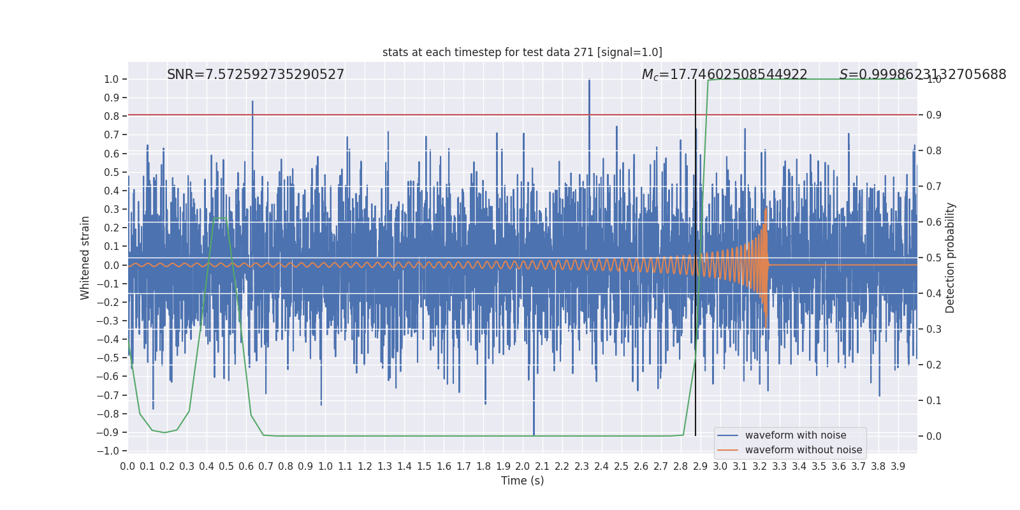Select the SNR=7.57 annotation text
Viewport: 1020px width, 510px height.
pyautogui.click(x=255, y=75)
